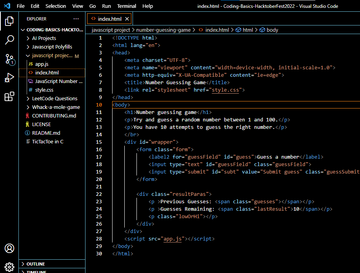Click the body breadcrumb symbol

[272, 30]
